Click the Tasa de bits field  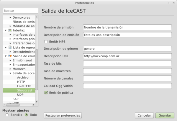(x=127, y=63)
